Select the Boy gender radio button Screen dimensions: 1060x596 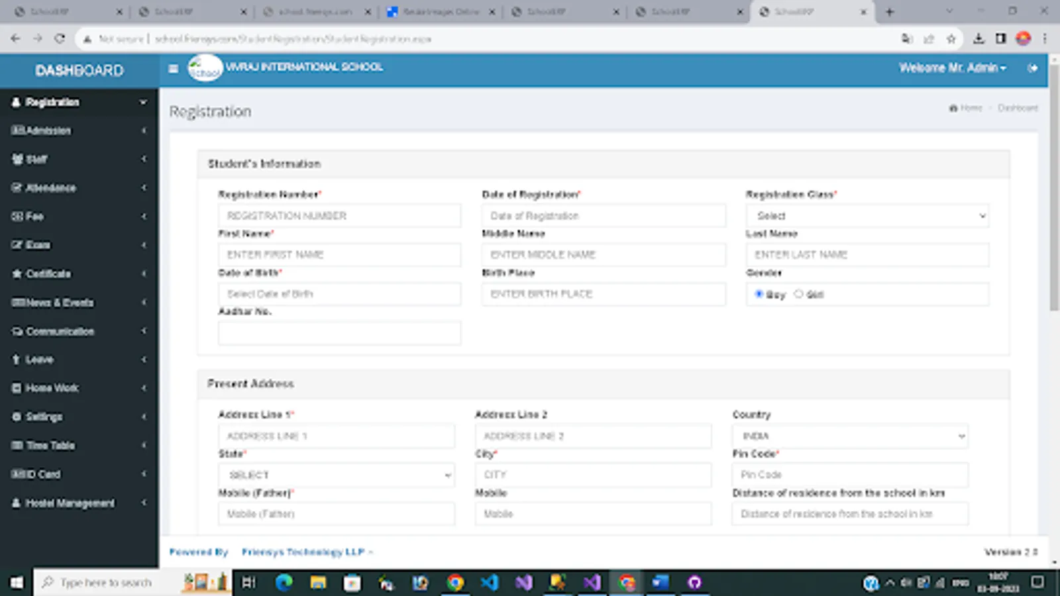[x=759, y=294]
